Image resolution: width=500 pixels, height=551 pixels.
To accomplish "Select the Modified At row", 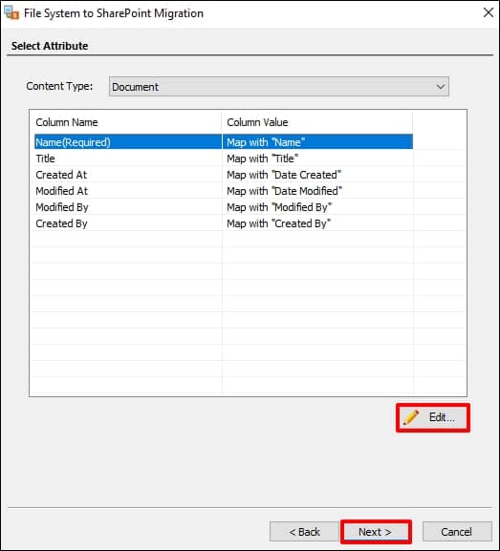I will point(224,191).
